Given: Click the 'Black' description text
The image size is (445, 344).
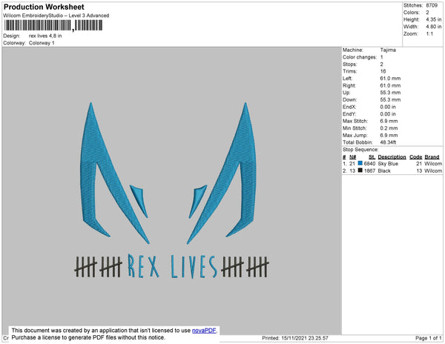Looking at the screenshot, I should coord(384,171).
